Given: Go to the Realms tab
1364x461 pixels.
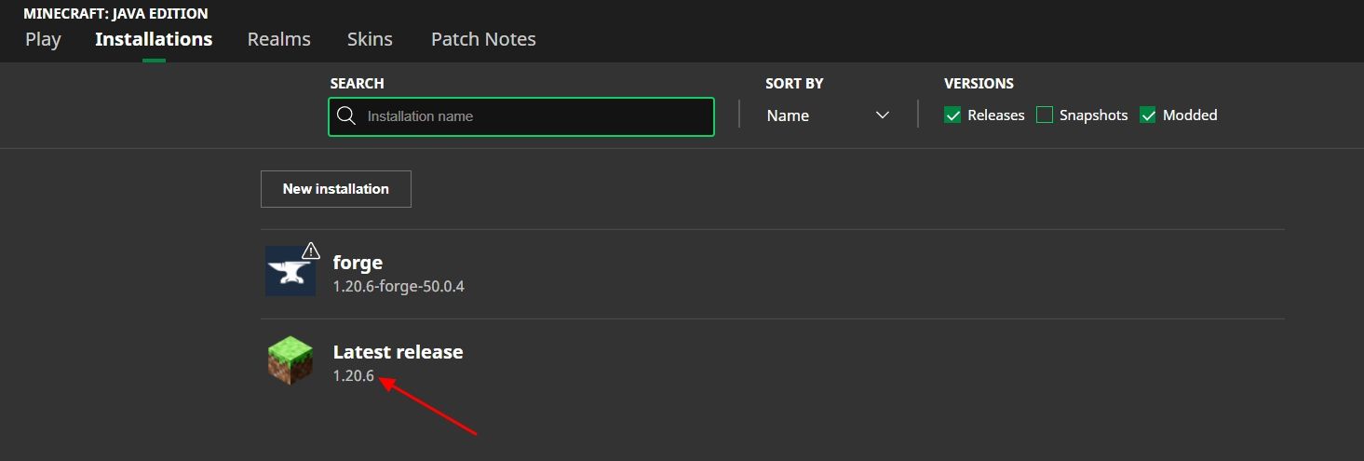Looking at the screenshot, I should (x=278, y=39).
